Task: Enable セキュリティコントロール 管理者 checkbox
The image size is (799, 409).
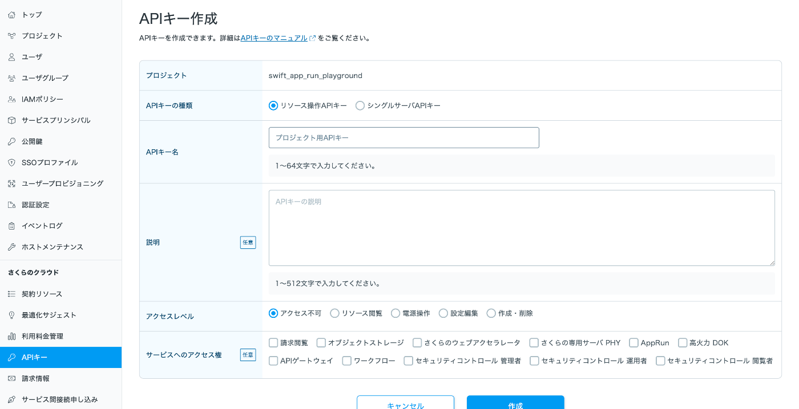Action: tap(409, 361)
